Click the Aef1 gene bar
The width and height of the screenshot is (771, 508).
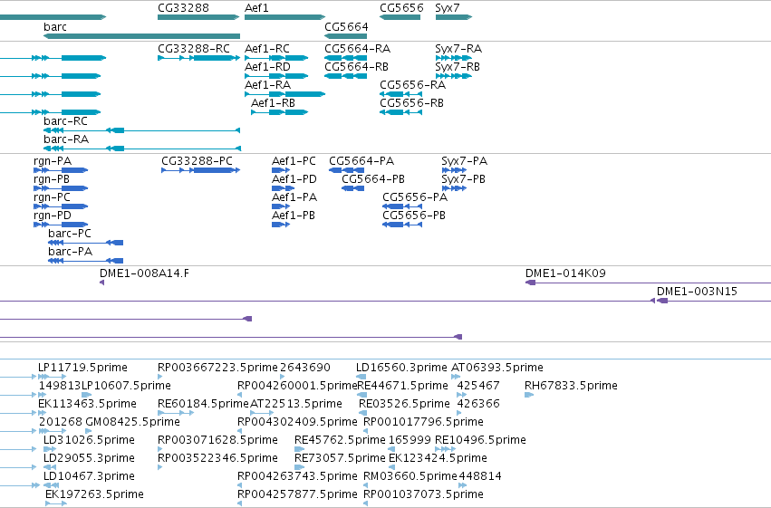pos(284,17)
